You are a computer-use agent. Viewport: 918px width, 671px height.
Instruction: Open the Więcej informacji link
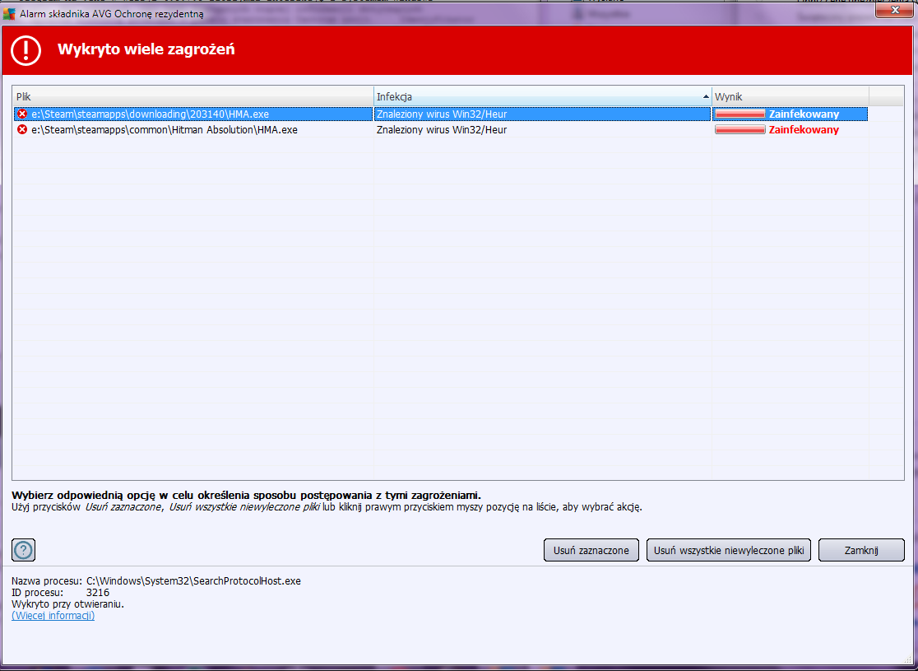tap(53, 615)
